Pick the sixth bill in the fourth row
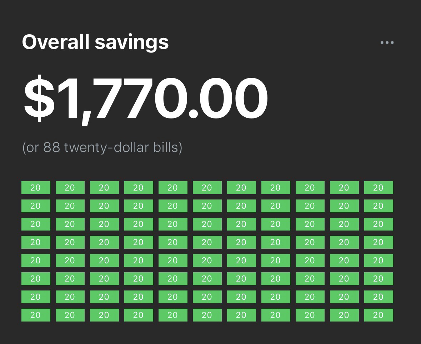Image resolution: width=421 pixels, height=344 pixels. click(207, 242)
